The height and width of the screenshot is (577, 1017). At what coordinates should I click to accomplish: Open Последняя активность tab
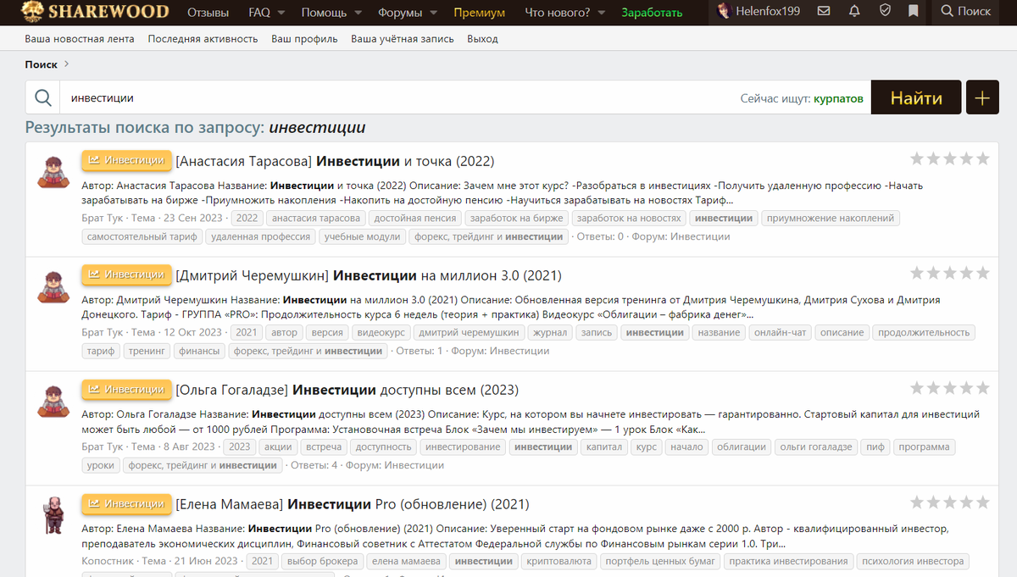coord(203,39)
